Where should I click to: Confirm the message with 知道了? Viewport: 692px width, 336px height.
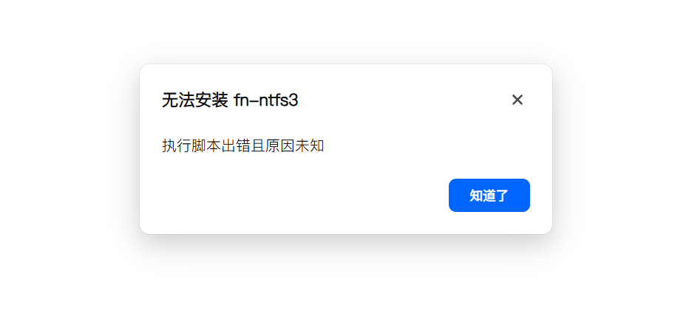489,196
